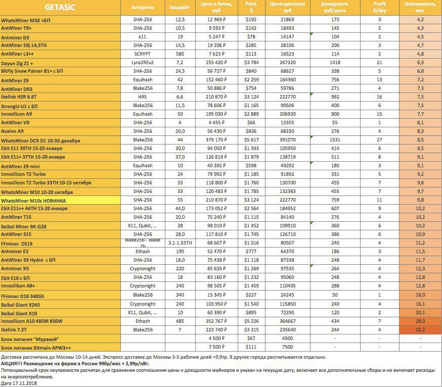
Task: Click the 32,2 payback cell
Action: [420, 330]
